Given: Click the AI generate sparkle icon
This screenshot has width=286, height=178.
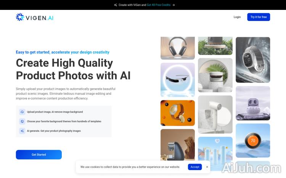Looking at the screenshot, I should click(22, 131).
